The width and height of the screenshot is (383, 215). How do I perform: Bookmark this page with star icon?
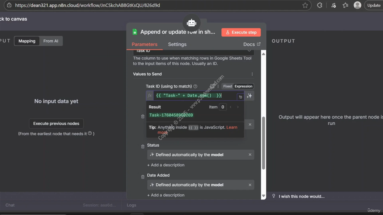click(305, 5)
